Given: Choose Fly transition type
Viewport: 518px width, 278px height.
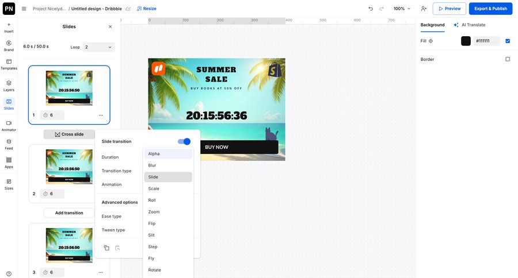Looking at the screenshot, I should pos(168,258).
